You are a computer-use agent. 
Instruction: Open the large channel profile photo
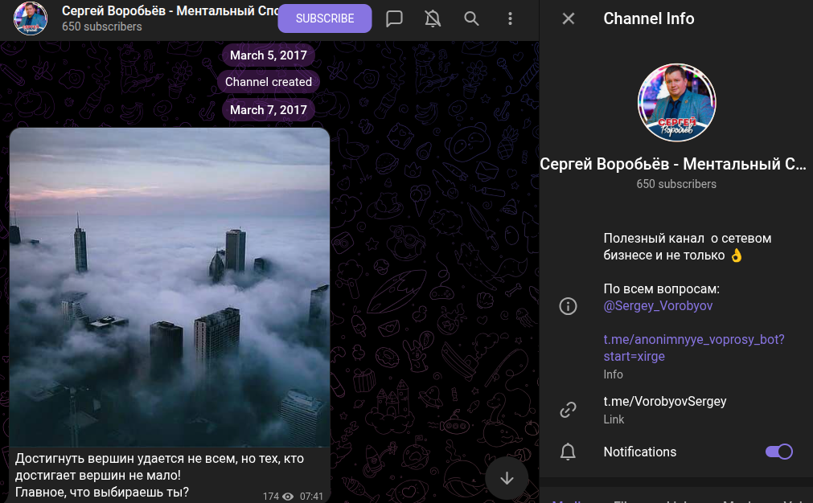(x=676, y=102)
